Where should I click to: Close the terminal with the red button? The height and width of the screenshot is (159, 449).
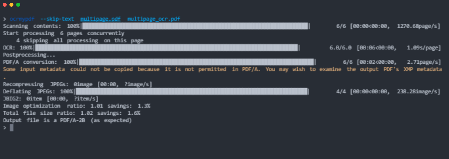click(x=5, y=5)
